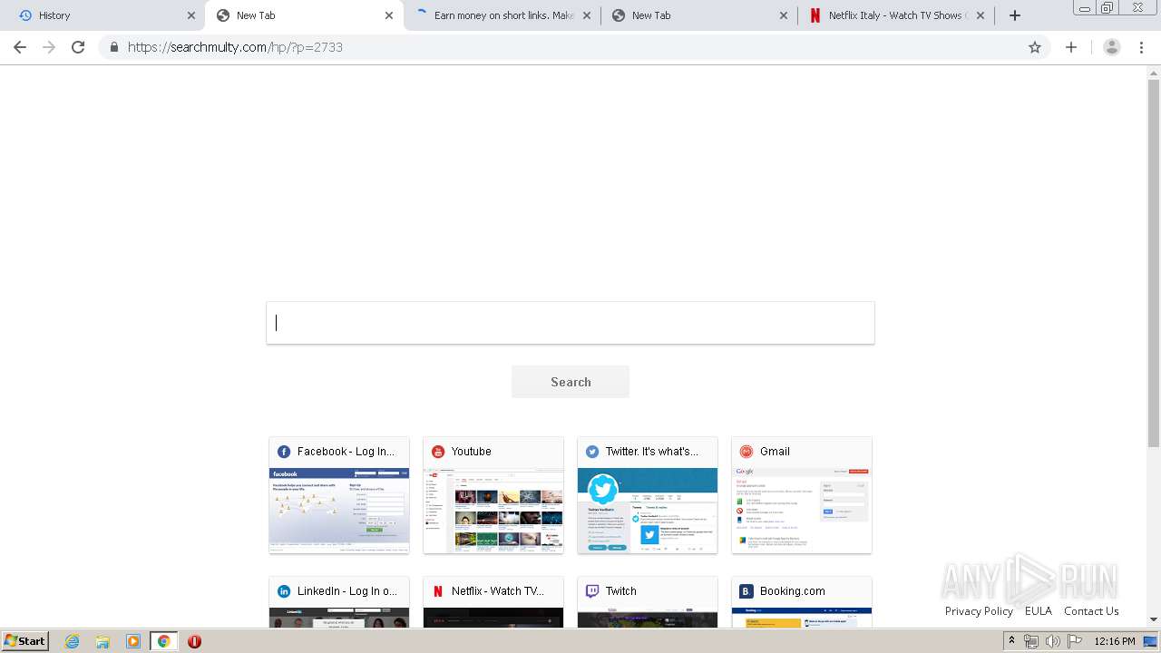Open File Explorer from taskbar
Screen dimensions: 1161x653
[x=102, y=641]
